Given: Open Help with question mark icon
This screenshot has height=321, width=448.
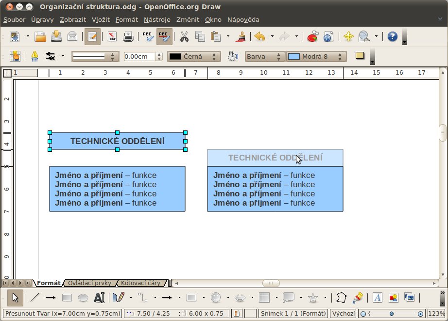Looking at the screenshot, I should [393, 36].
